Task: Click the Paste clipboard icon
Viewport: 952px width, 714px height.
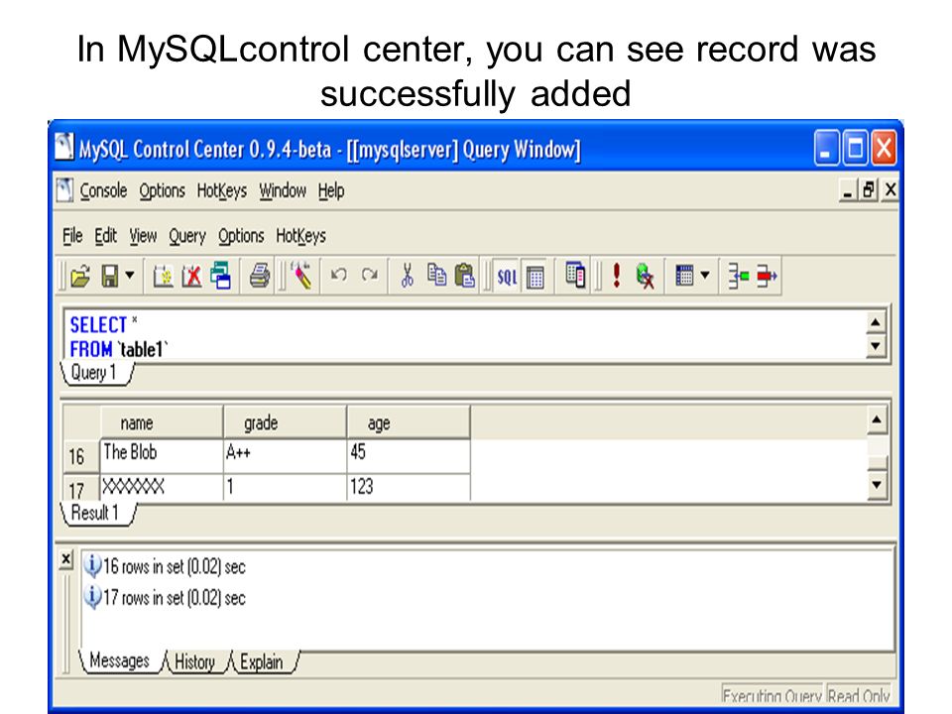Action: point(464,276)
